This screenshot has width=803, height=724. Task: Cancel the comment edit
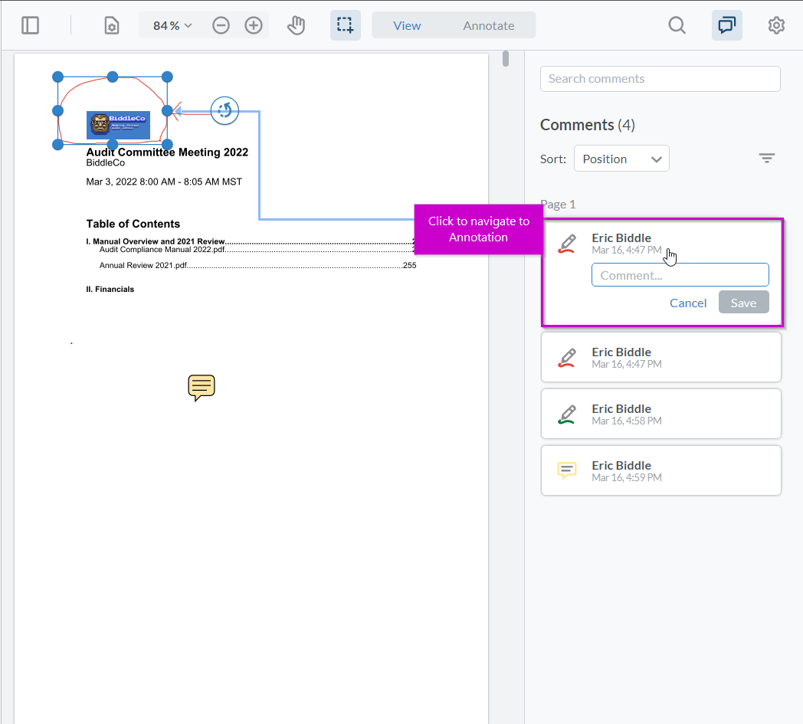[x=688, y=303]
